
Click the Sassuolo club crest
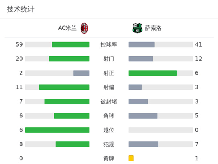click(136, 28)
